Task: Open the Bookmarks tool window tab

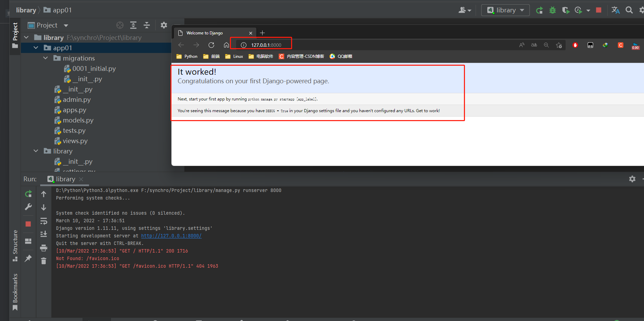Action: click(x=15, y=292)
